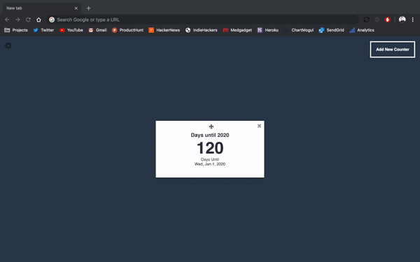420x262 pixels.
Task: Open the settings gear icon
Action: (x=8, y=45)
